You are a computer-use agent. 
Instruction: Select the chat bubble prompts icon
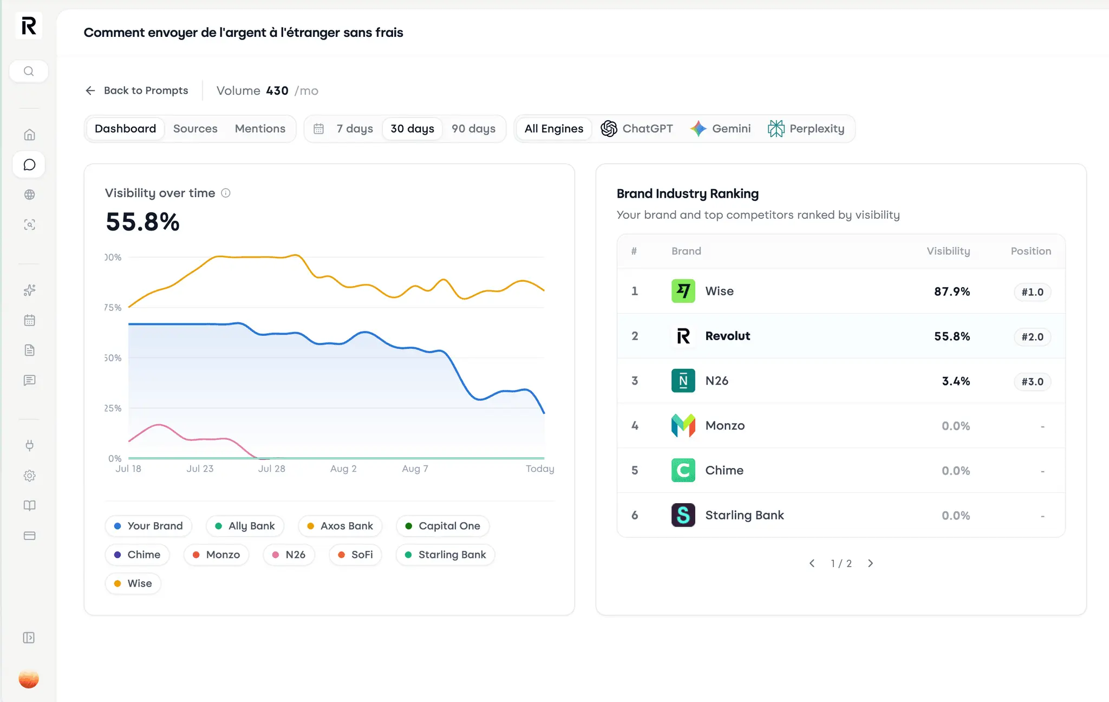coord(29,165)
